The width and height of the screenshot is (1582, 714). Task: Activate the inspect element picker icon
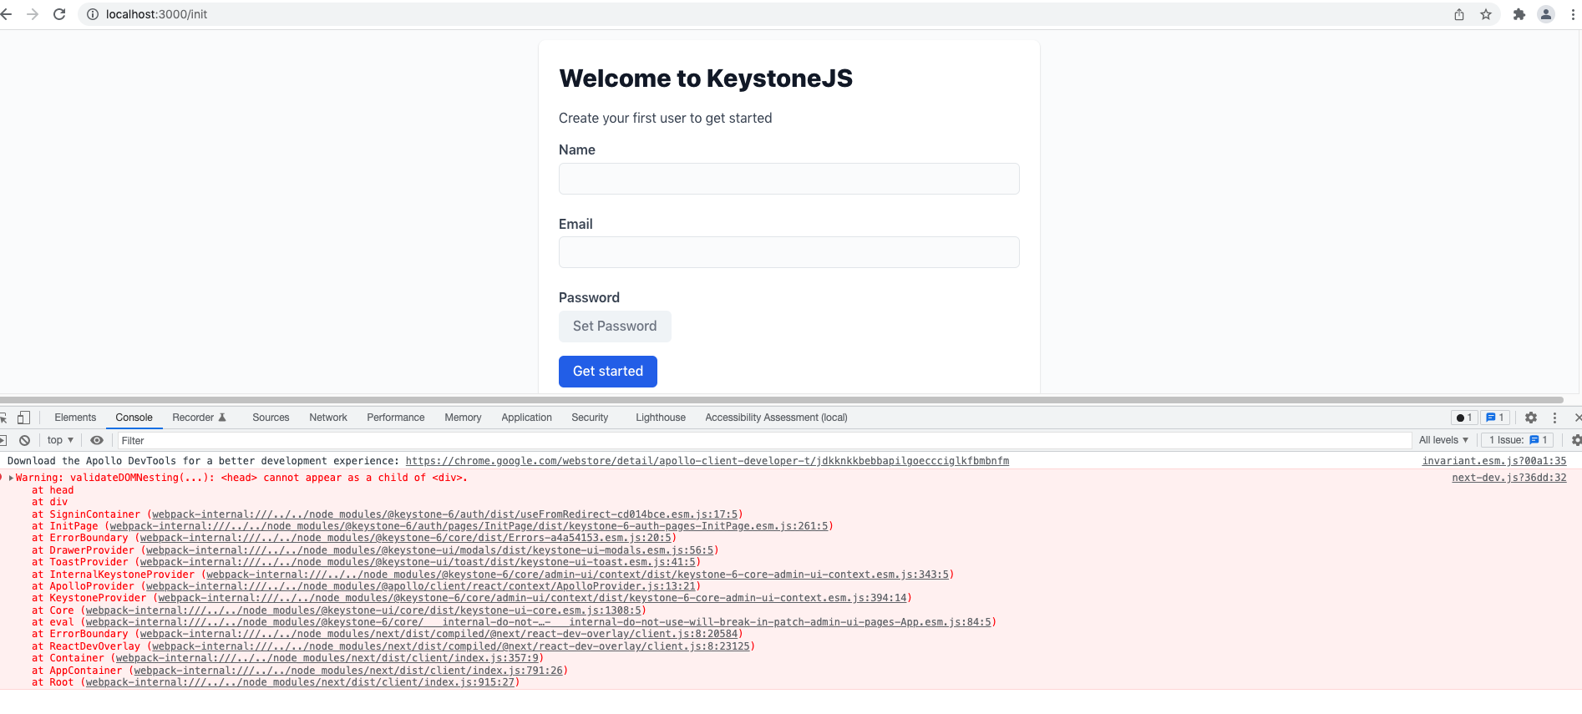[3, 418]
